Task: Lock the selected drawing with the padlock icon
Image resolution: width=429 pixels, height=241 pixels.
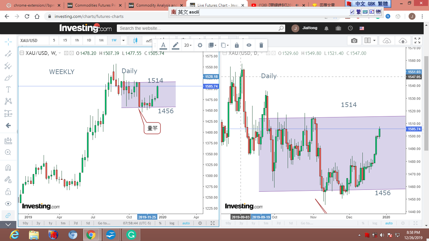Action: tap(236, 45)
